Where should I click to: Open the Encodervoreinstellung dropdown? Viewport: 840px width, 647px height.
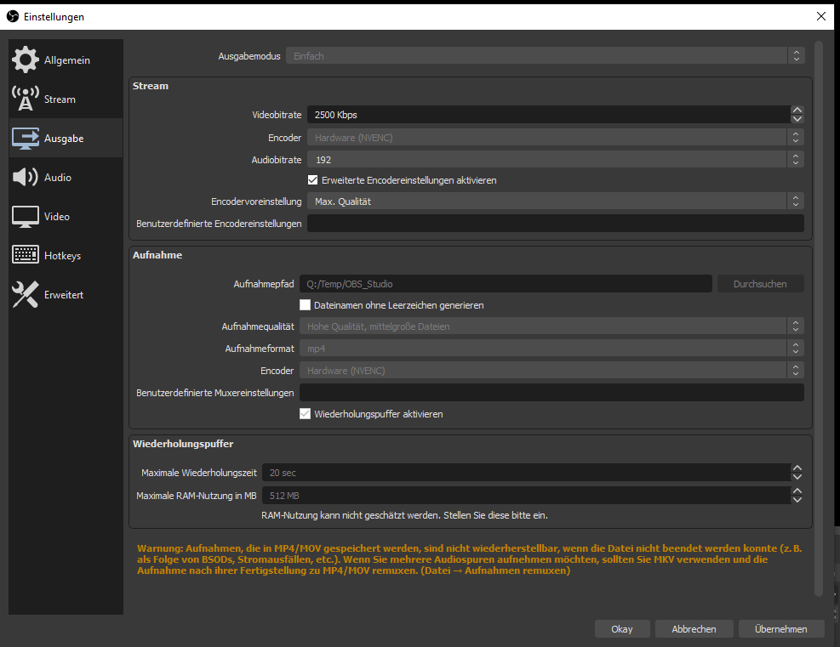(553, 201)
